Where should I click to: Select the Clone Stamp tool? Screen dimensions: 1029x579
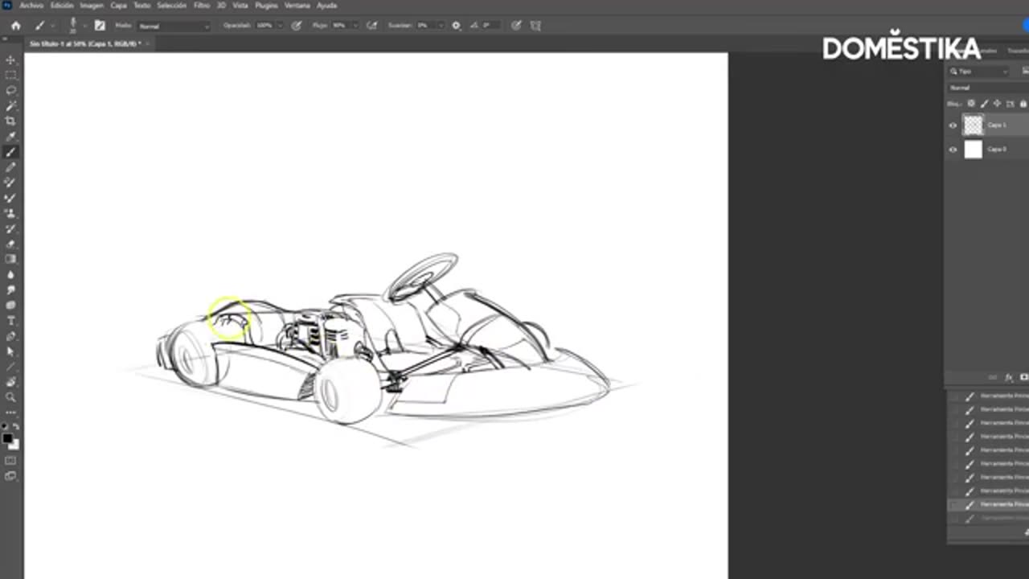[10, 213]
